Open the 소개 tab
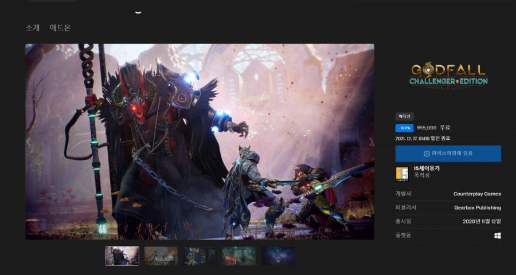This screenshot has height=275, width=516. tap(32, 27)
